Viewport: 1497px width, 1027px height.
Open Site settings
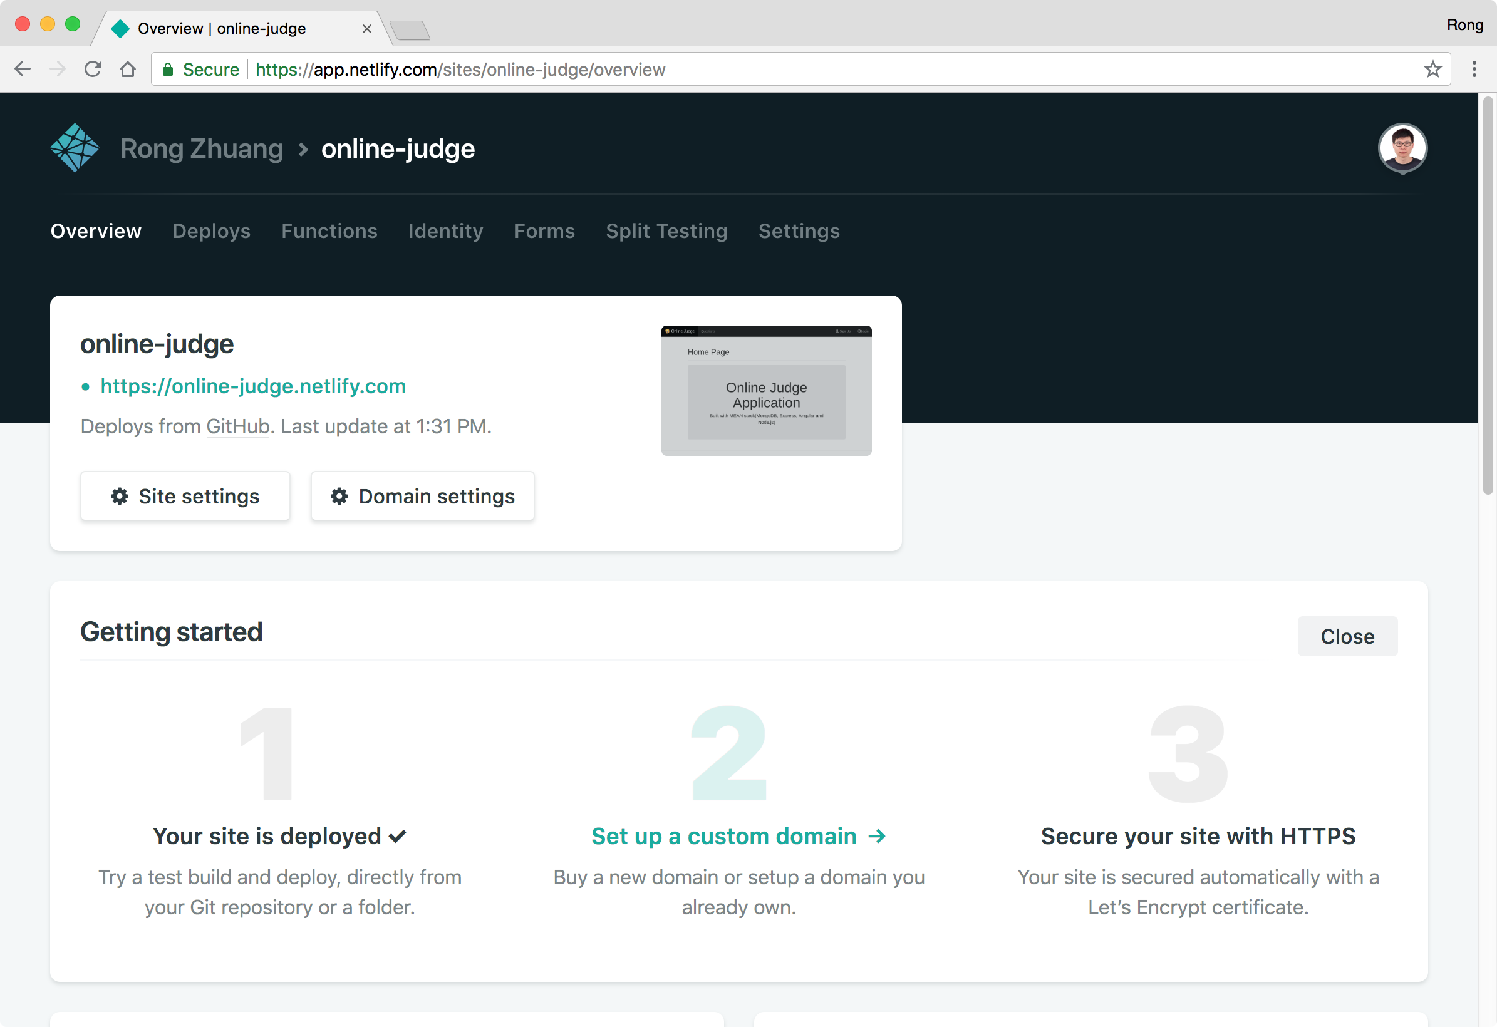pyautogui.click(x=185, y=495)
